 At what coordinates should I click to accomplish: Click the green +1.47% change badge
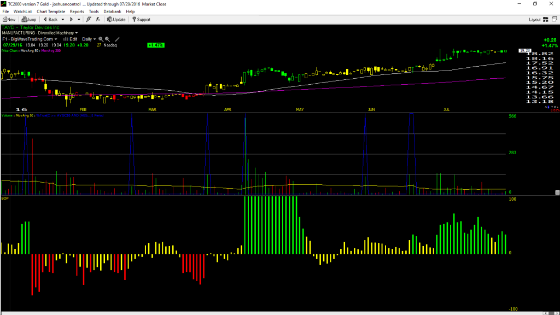coord(156,45)
